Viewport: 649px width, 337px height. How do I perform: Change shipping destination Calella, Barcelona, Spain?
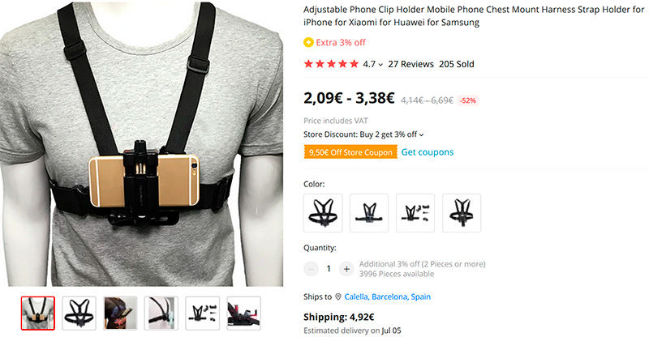pos(388,296)
